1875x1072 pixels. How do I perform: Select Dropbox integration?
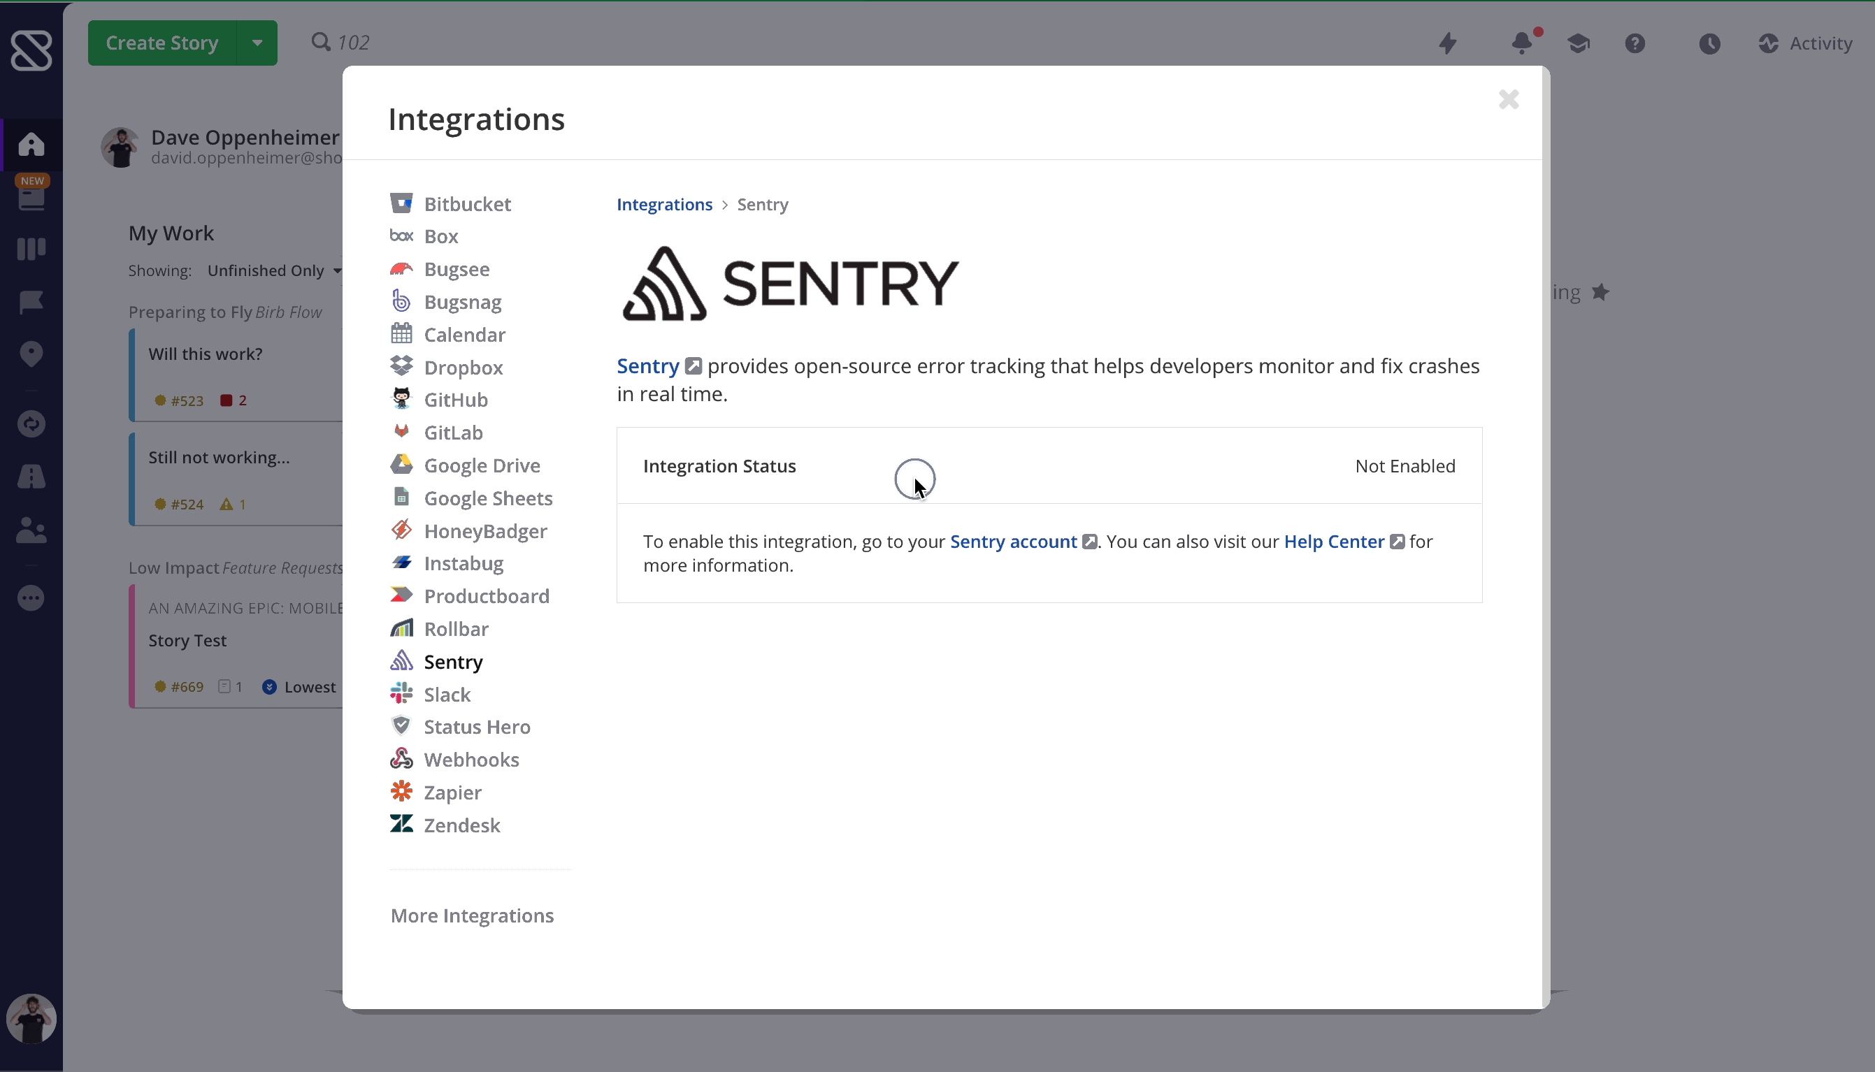pyautogui.click(x=446, y=368)
